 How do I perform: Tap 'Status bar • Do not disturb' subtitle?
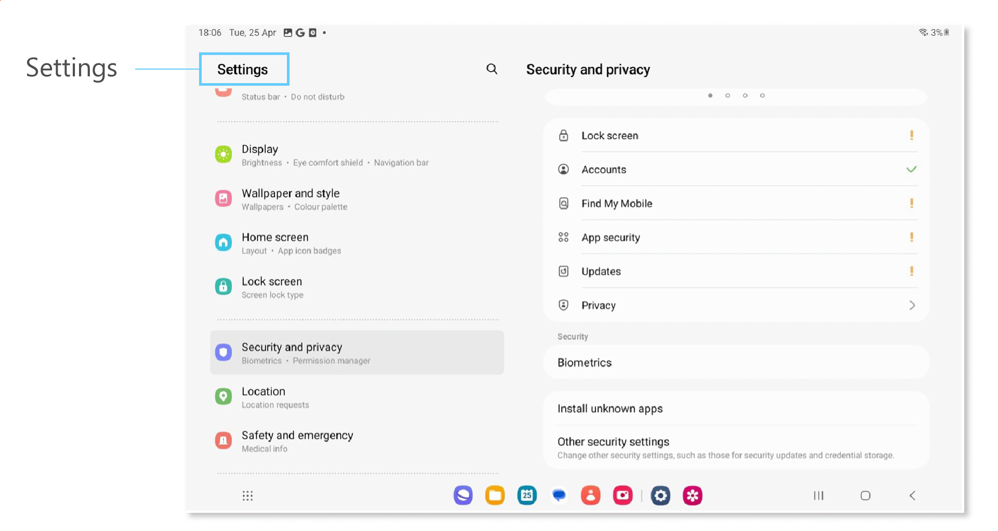point(293,97)
